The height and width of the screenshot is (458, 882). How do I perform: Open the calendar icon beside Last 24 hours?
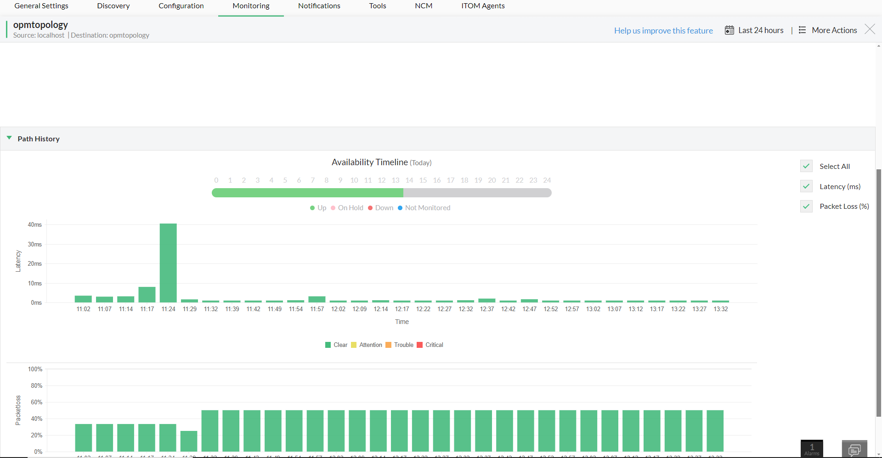click(x=730, y=30)
